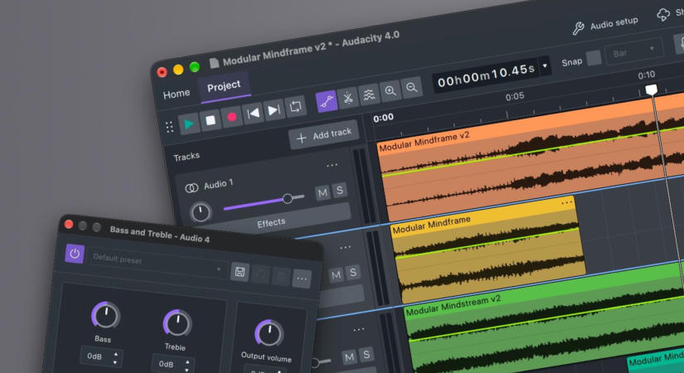This screenshot has height=373, width=684.
Task: Click the Treble knob
Action: click(177, 323)
